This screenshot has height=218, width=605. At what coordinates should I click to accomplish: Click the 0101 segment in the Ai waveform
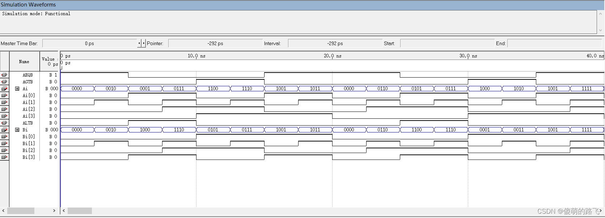[x=417, y=88]
